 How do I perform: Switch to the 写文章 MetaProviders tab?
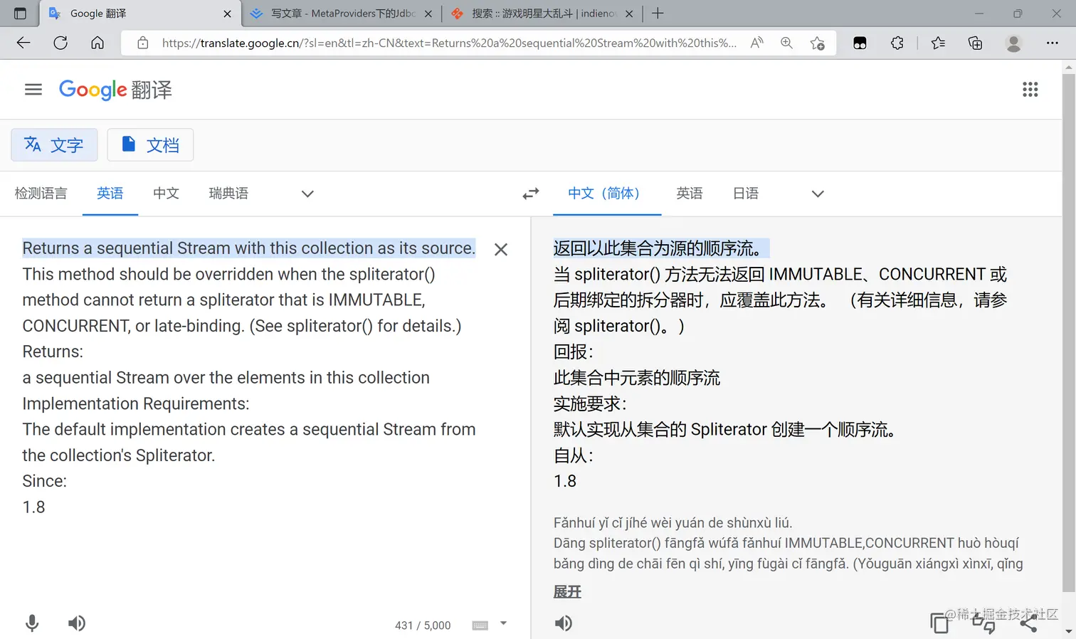pos(342,14)
